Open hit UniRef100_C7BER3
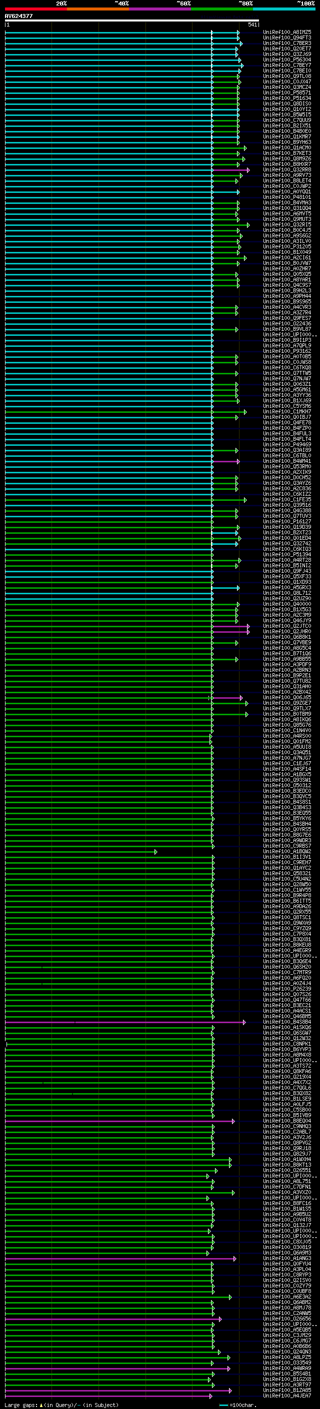The width and height of the screenshot is (320, 1409). tap(287, 43)
